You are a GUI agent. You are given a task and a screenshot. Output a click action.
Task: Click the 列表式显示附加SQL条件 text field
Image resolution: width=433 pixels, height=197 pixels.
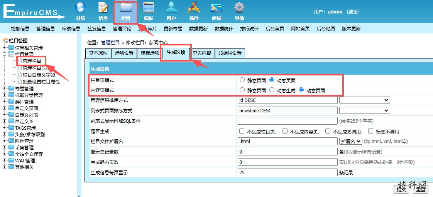pos(288,121)
